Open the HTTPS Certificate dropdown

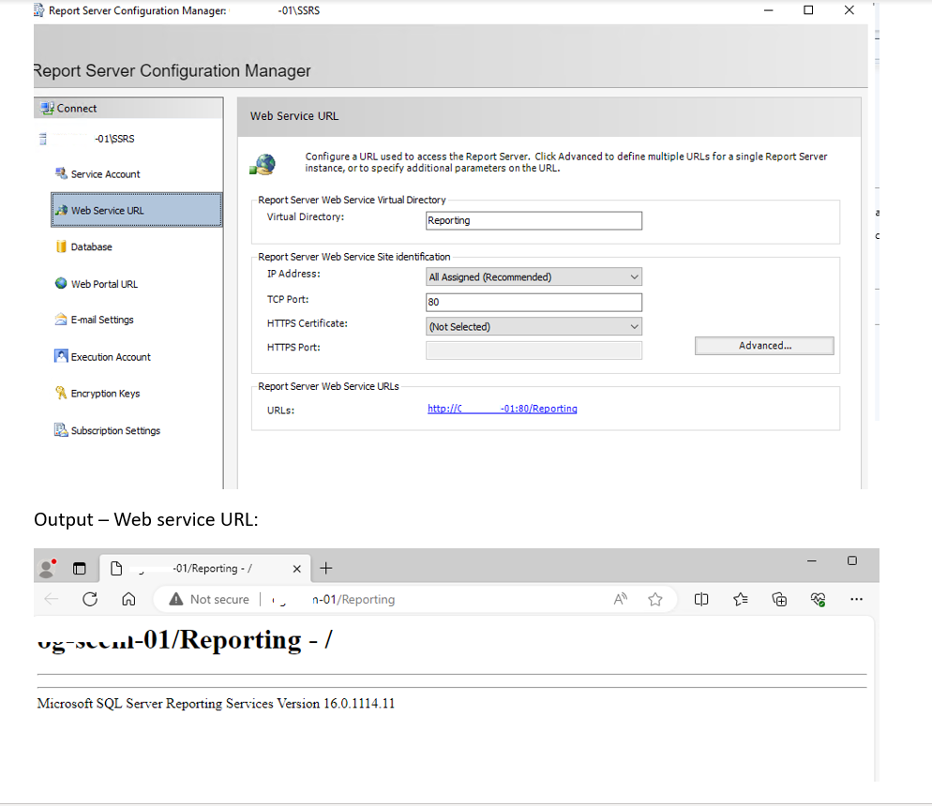click(534, 327)
